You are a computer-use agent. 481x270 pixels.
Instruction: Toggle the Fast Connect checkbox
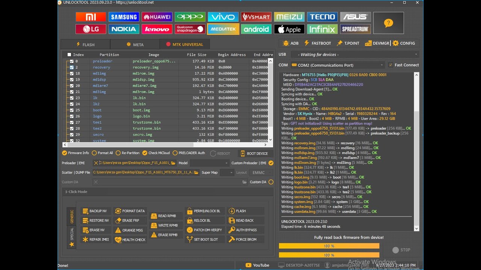(x=391, y=65)
